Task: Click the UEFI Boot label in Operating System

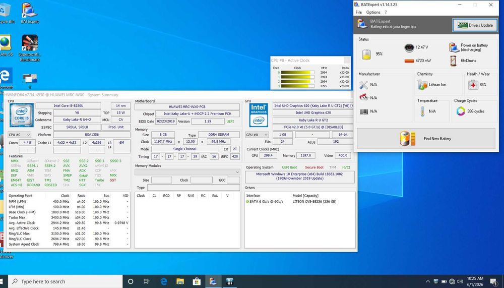Action: pos(289,167)
